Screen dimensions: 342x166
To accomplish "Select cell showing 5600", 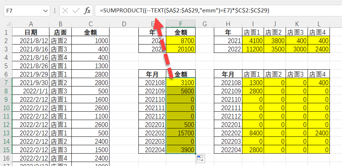I will [181, 91].
